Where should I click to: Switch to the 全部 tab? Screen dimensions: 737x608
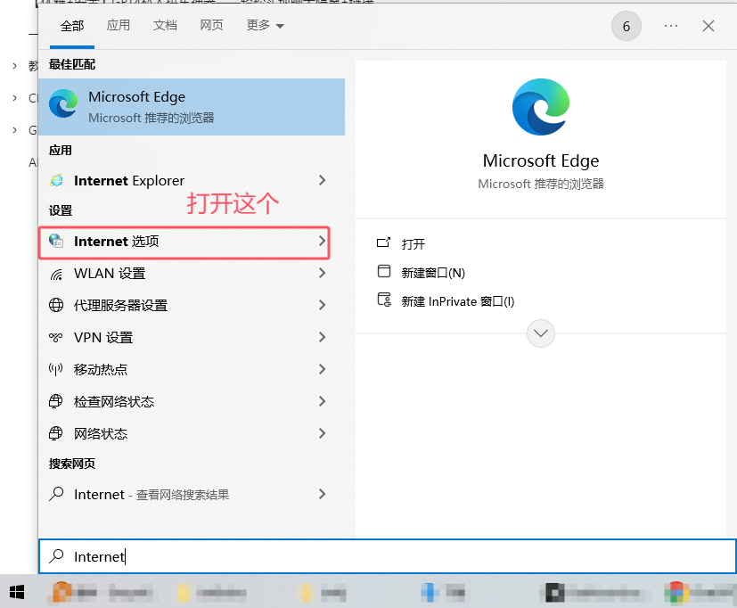click(x=72, y=26)
